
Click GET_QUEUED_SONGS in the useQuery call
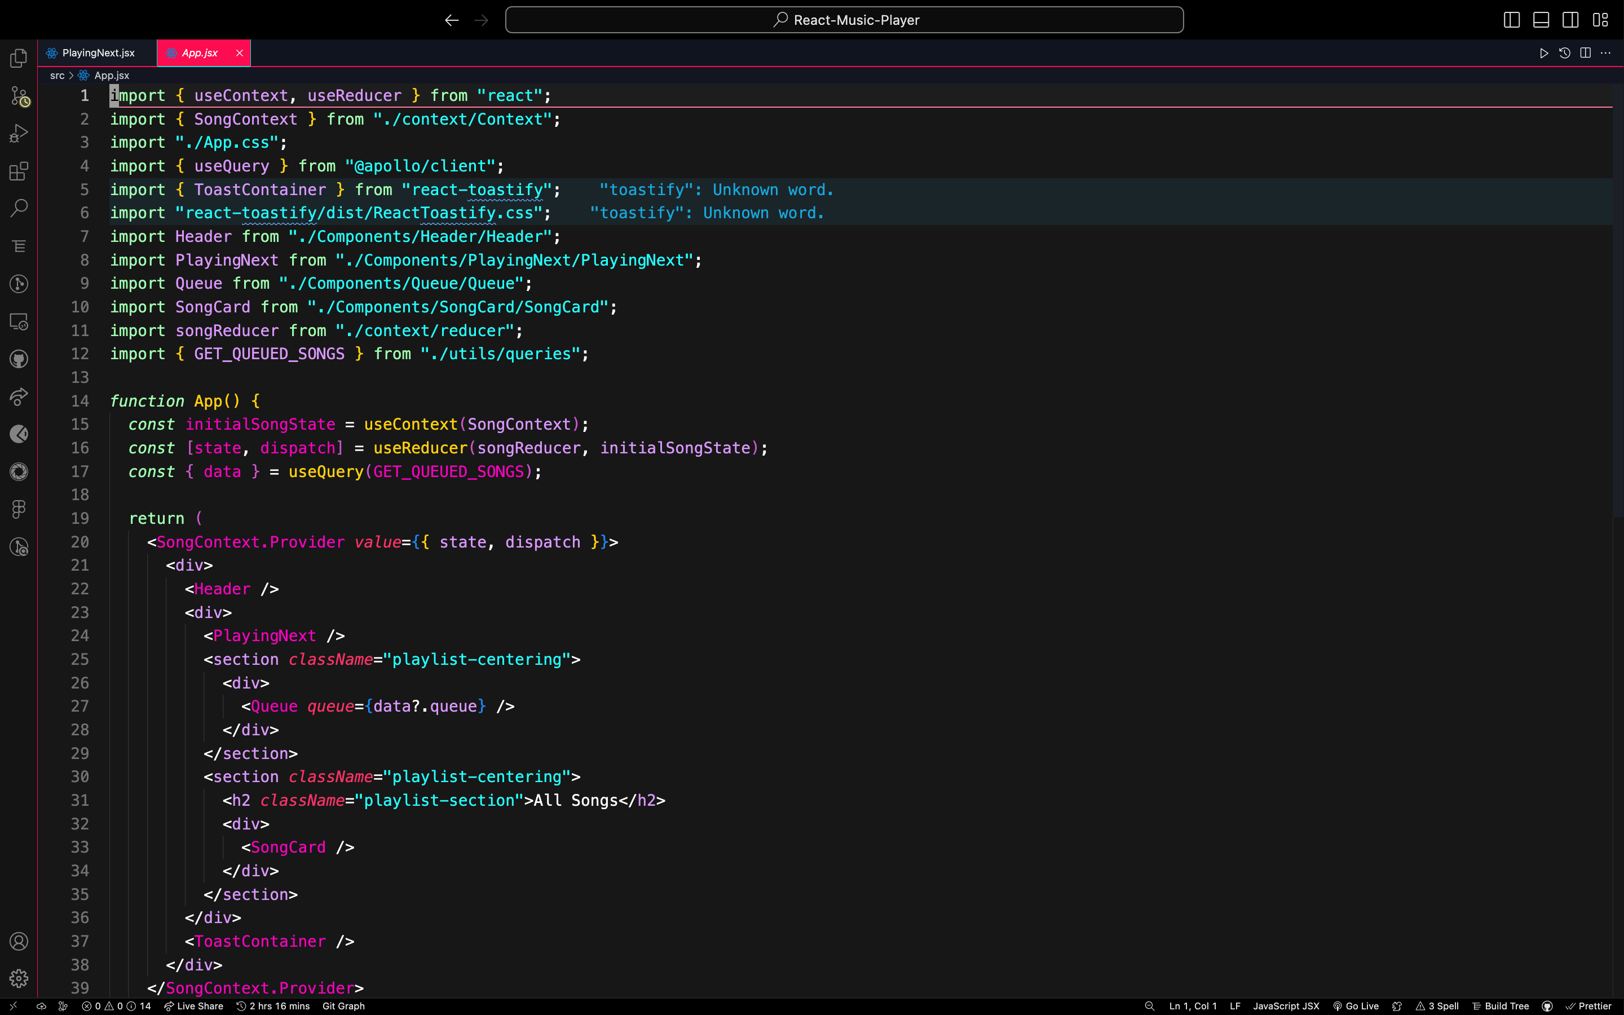pos(448,472)
